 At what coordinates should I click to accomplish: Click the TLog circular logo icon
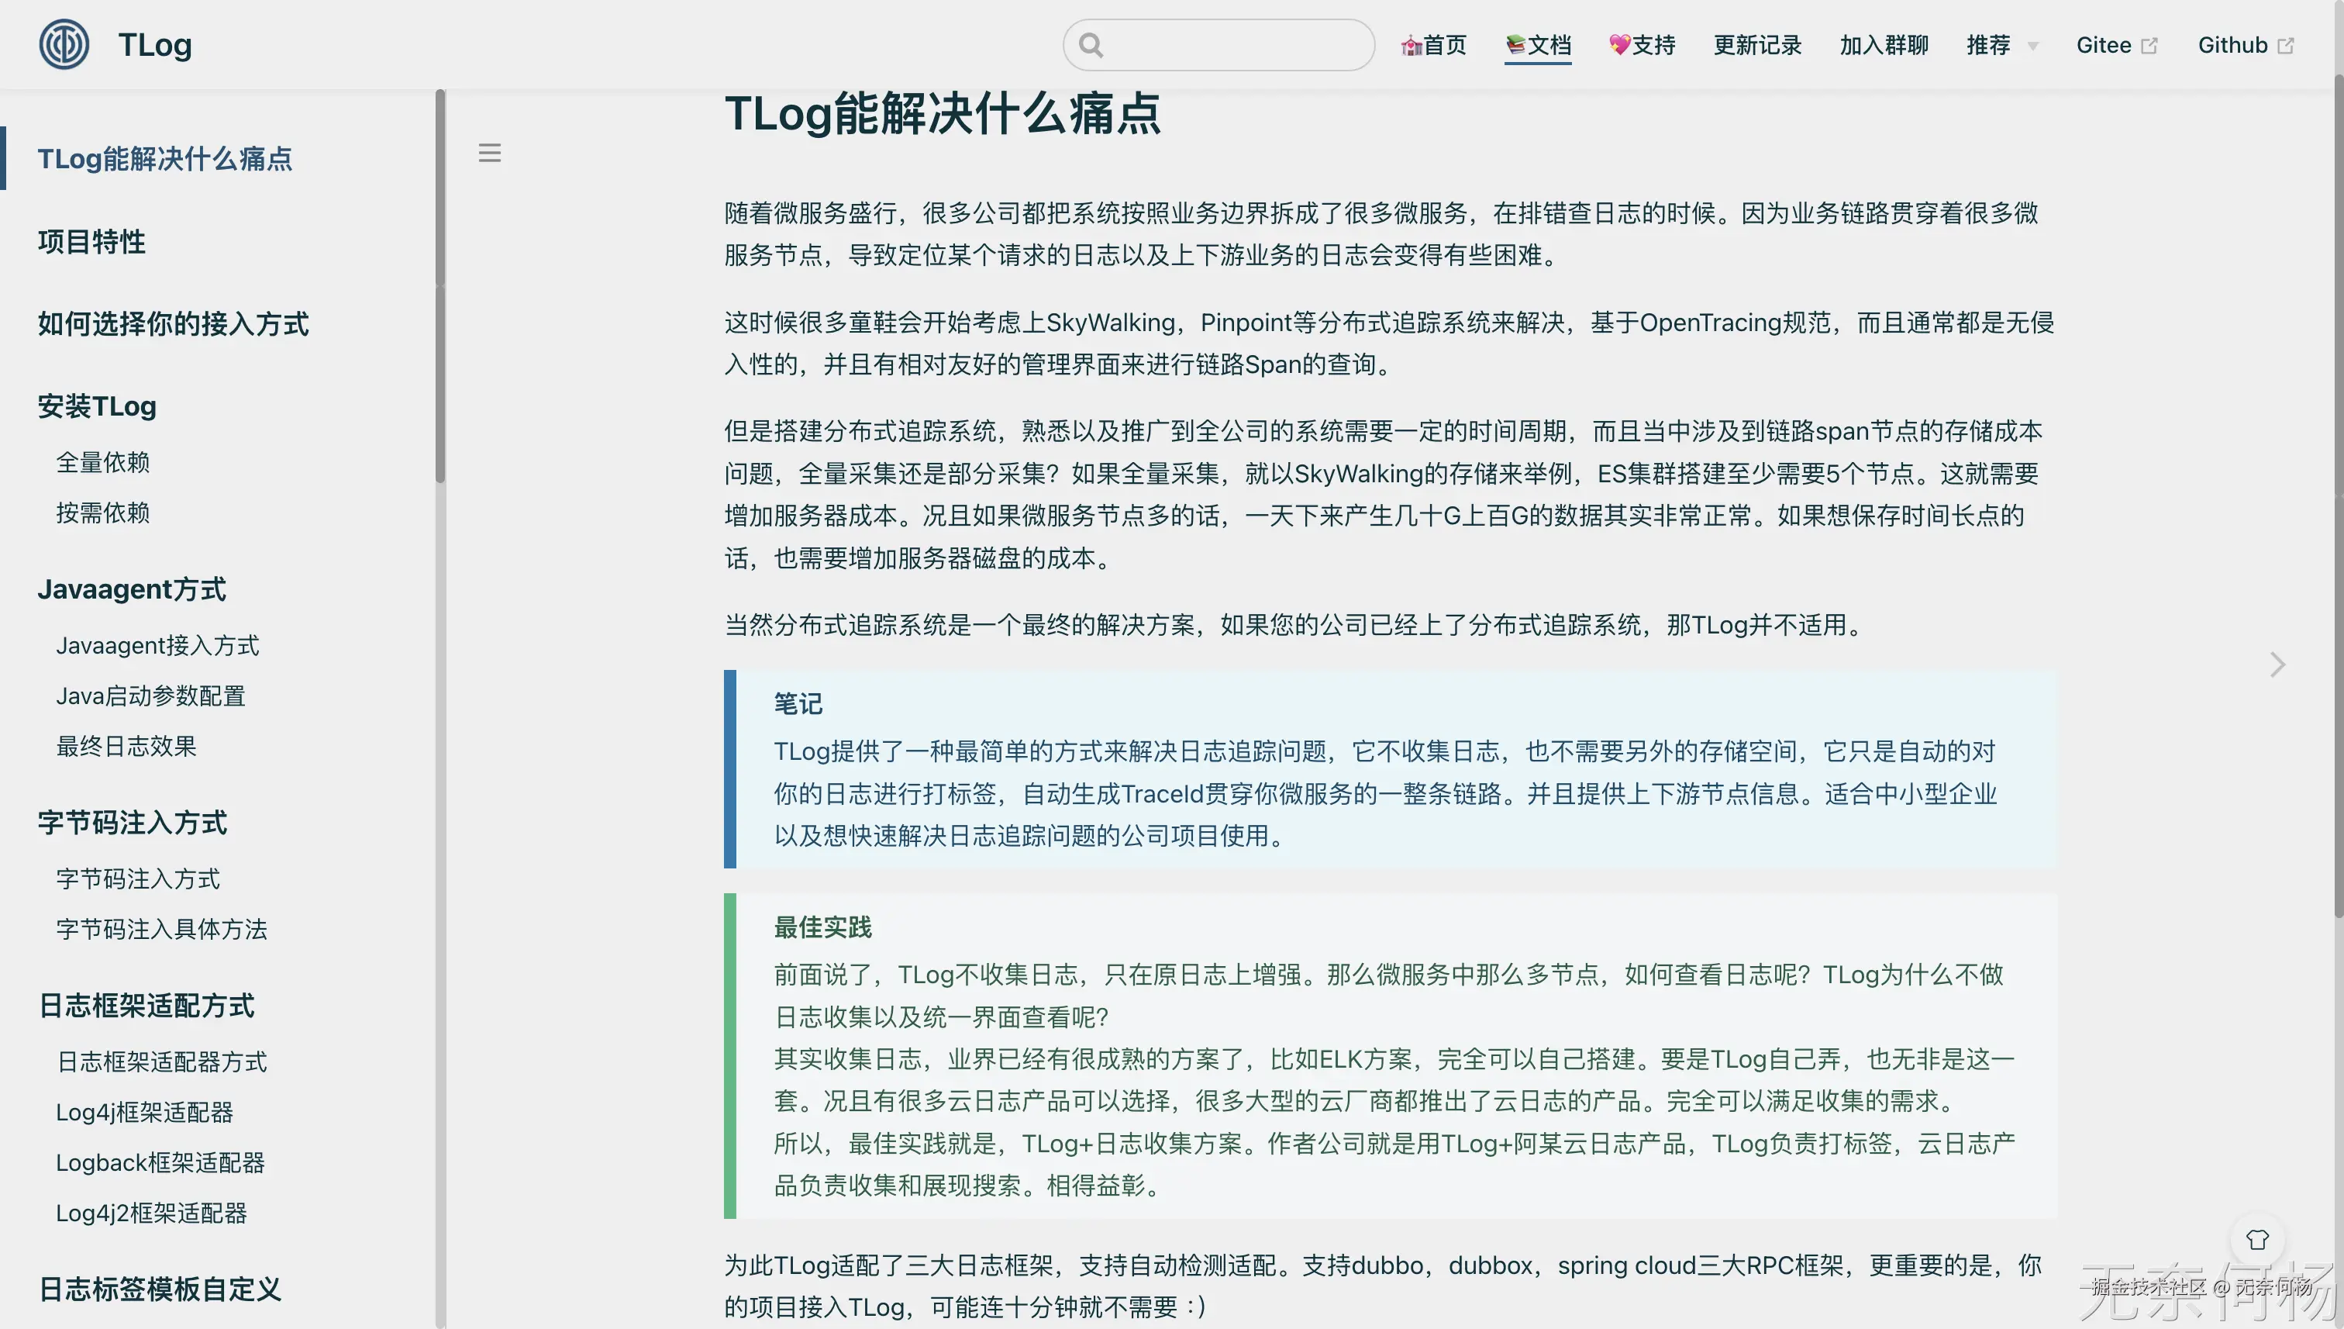[64, 44]
